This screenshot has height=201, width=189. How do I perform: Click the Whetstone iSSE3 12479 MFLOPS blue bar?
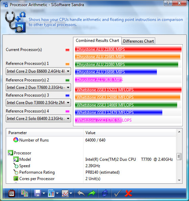(119, 112)
